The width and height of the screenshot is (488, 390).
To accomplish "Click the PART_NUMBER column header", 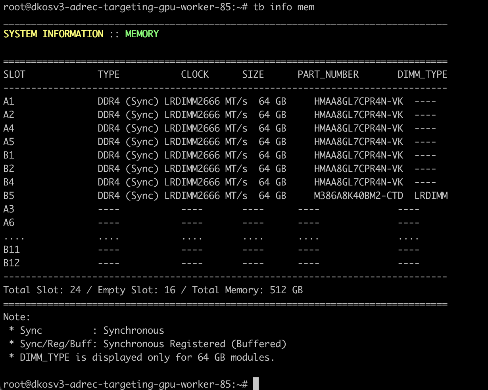I will point(328,75).
